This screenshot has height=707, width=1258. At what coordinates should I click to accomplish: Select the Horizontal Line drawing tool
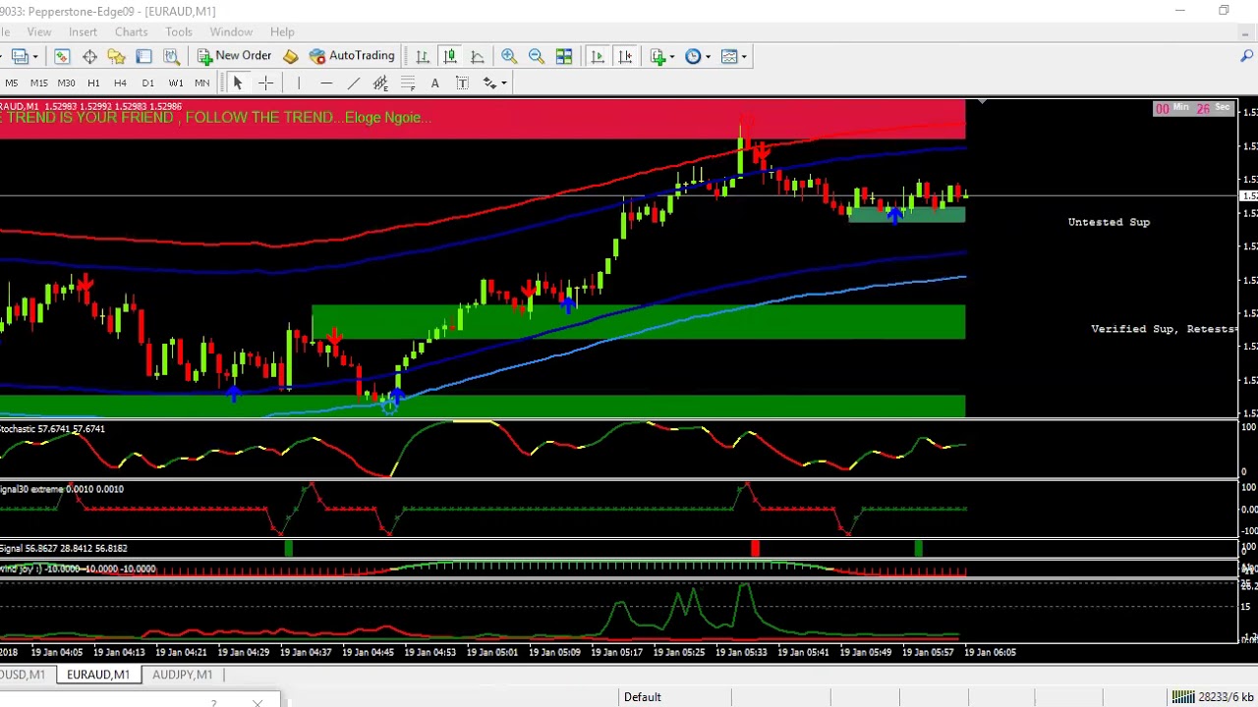click(326, 83)
